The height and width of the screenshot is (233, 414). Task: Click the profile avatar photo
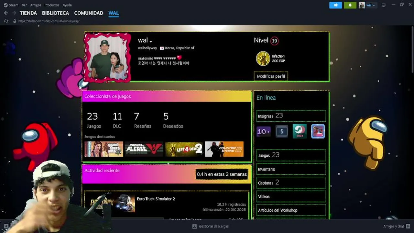point(107,57)
